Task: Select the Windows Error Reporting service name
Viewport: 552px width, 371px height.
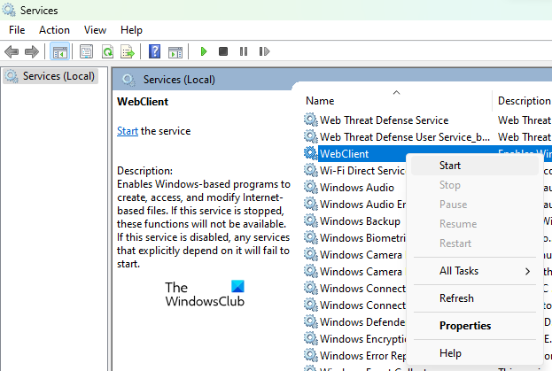Action: (362, 356)
